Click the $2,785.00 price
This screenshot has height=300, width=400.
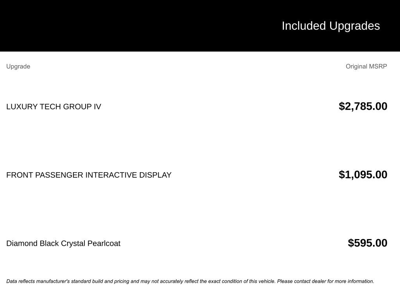(x=363, y=106)
